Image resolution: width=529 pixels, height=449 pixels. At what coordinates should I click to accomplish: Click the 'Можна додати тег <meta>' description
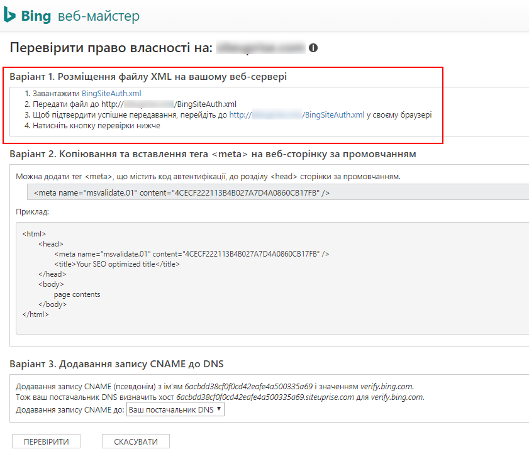coord(208,177)
